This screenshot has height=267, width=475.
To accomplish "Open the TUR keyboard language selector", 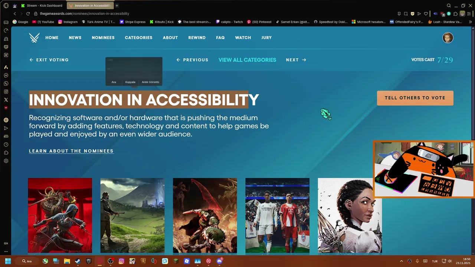I will click(435, 261).
